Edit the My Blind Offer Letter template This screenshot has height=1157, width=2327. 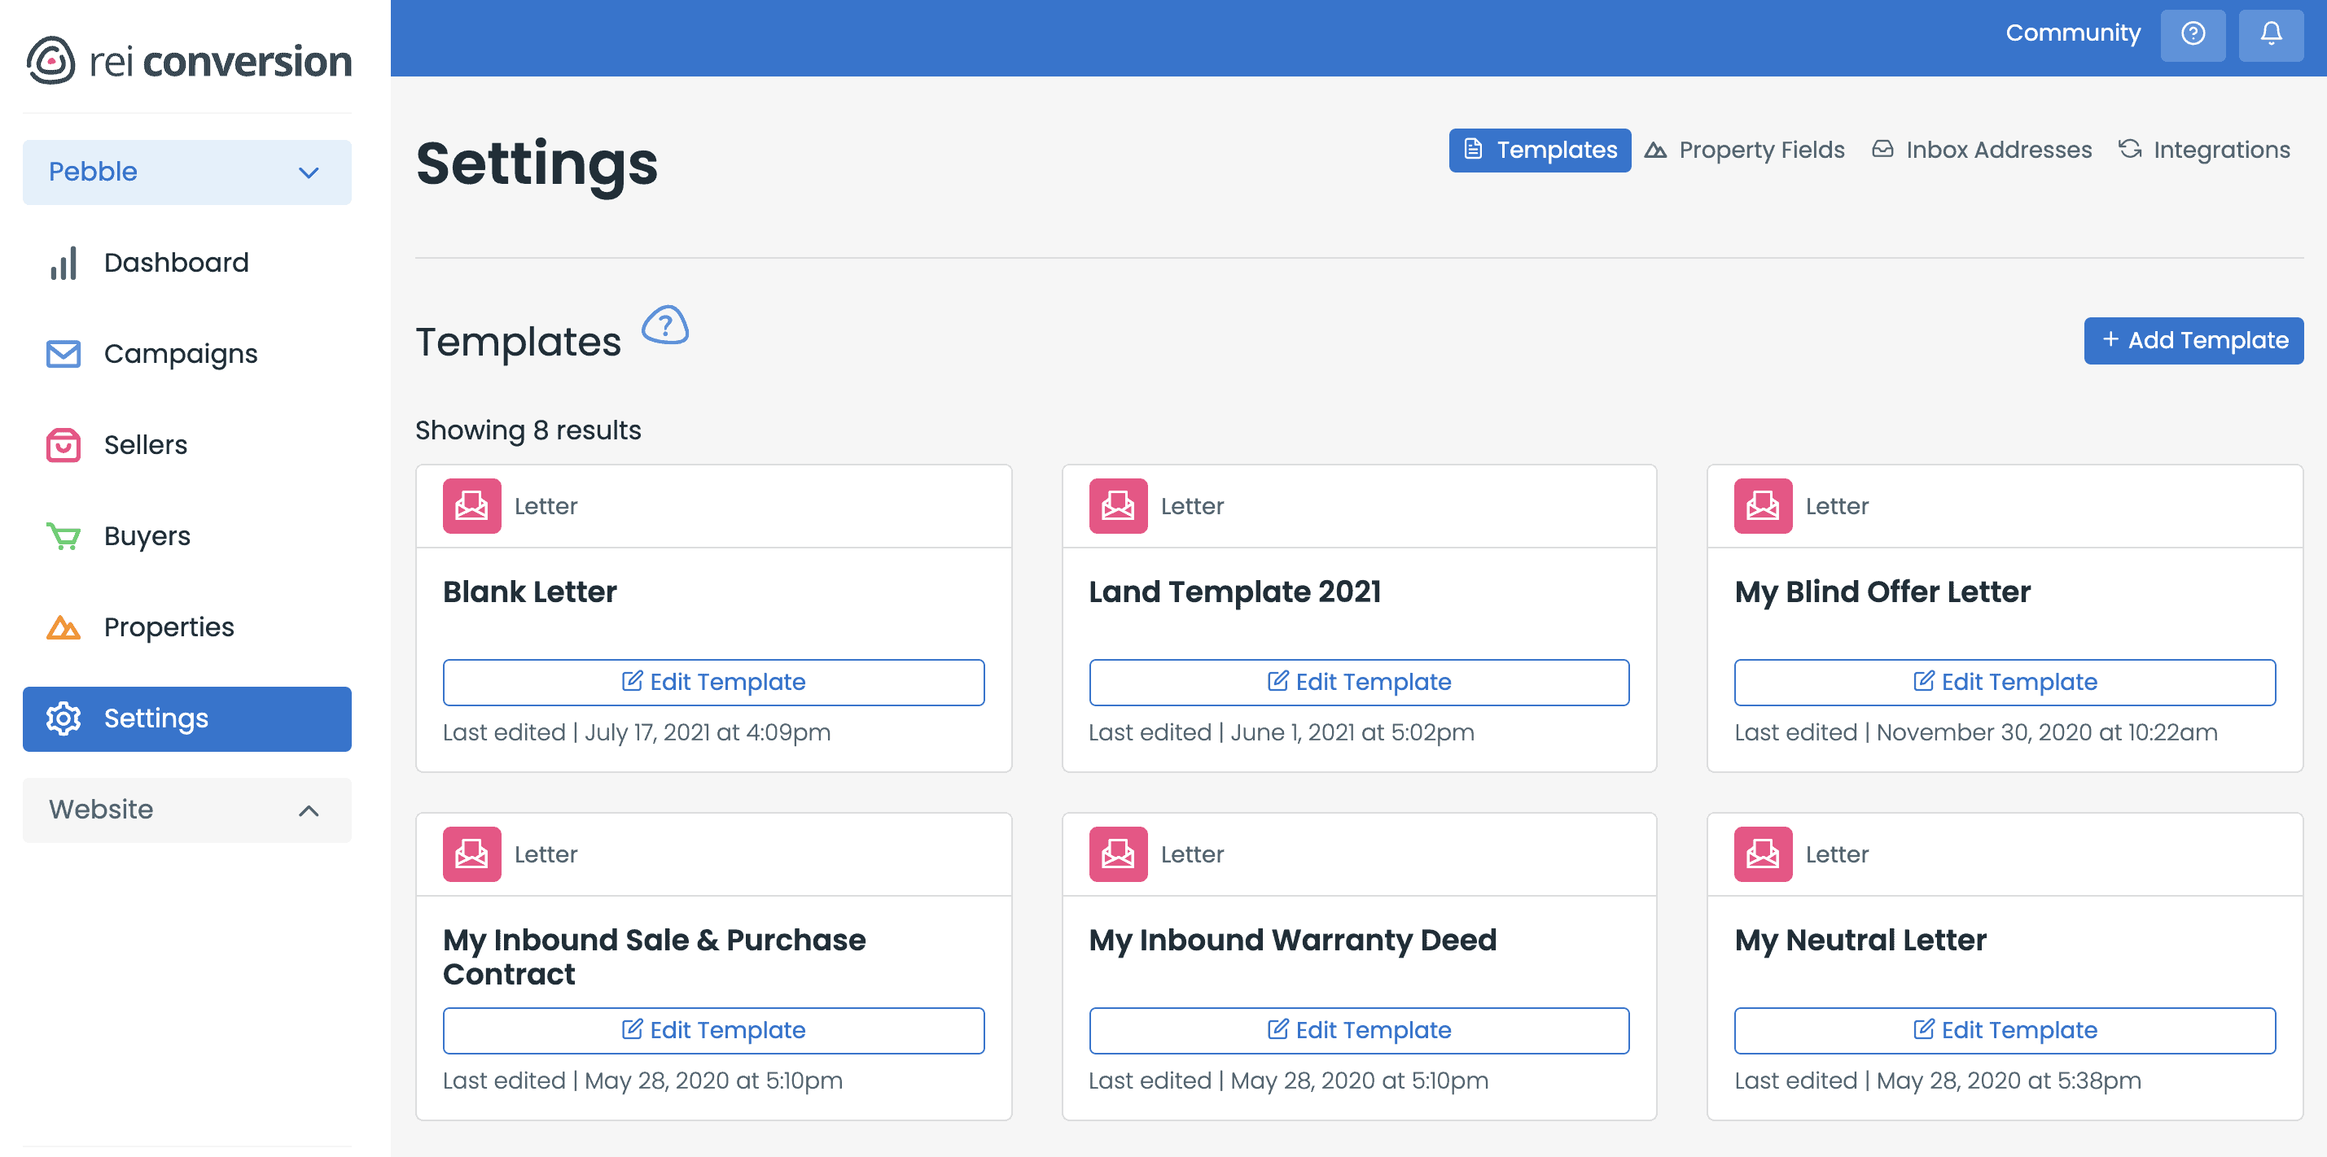tap(2005, 683)
